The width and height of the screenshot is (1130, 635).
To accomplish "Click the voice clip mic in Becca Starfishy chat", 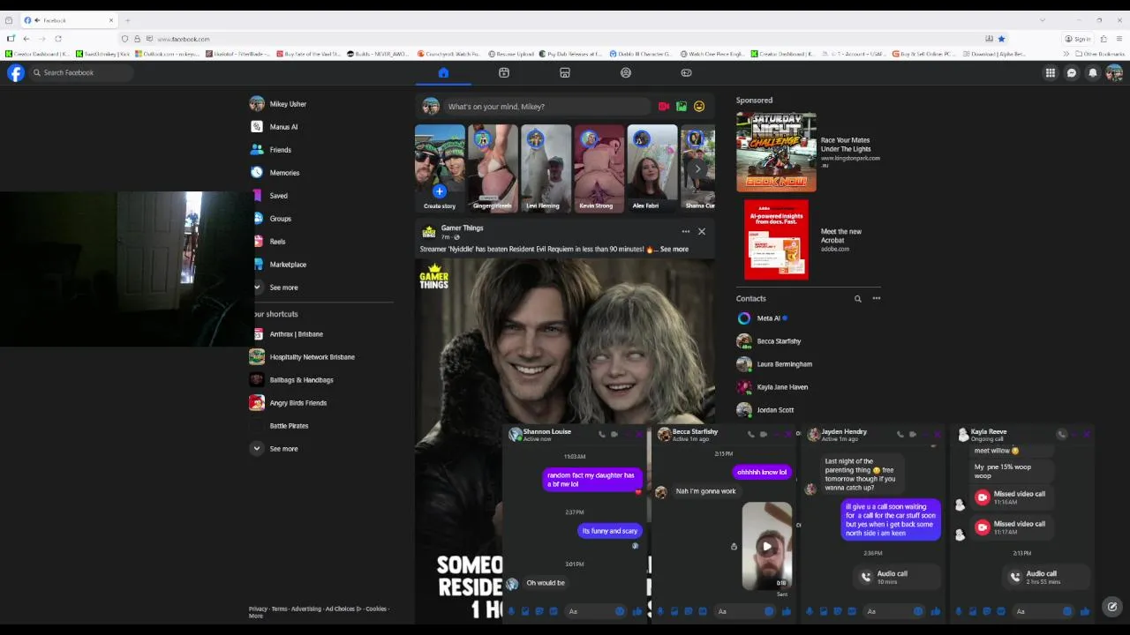I will pyautogui.click(x=660, y=611).
